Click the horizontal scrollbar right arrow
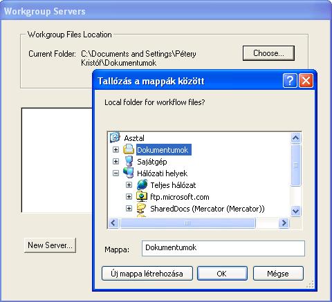This screenshot has width=332, height=302. click(284, 223)
